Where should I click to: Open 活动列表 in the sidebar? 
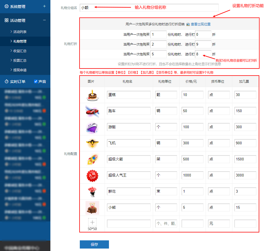click(x=20, y=32)
